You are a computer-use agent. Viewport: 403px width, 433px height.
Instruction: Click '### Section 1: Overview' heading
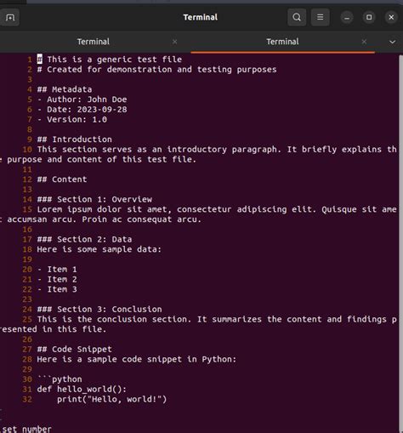click(94, 199)
